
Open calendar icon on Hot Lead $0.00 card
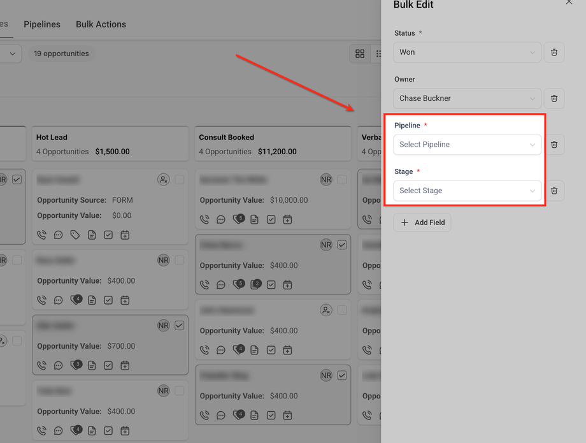125,235
